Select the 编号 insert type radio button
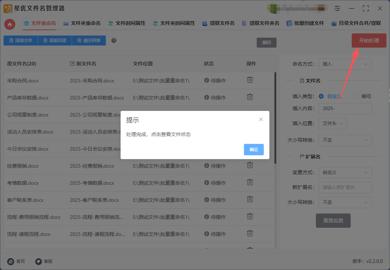 (355, 96)
